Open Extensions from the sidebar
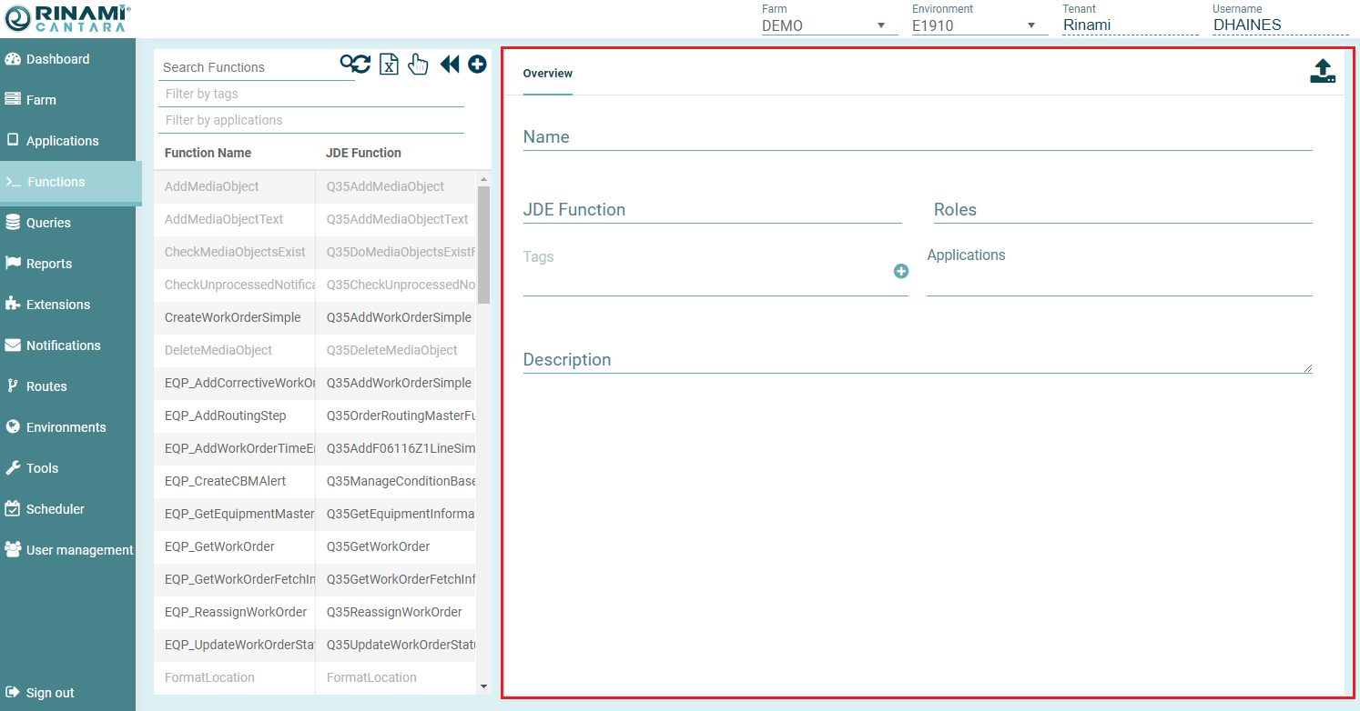 [x=57, y=305]
